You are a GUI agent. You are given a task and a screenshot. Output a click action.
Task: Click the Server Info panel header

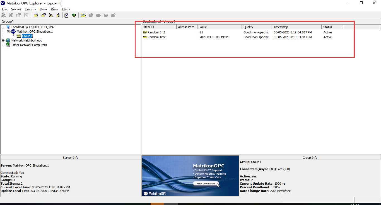71,158
